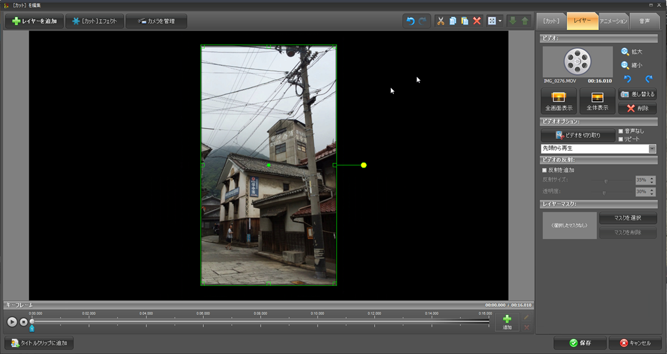Image resolution: width=667 pixels, height=354 pixels.
Task: Select the scissors Cut icon on the toolbar
Action: (x=440, y=21)
